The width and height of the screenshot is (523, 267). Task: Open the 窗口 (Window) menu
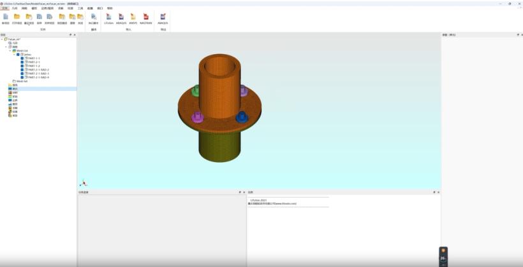click(x=100, y=8)
